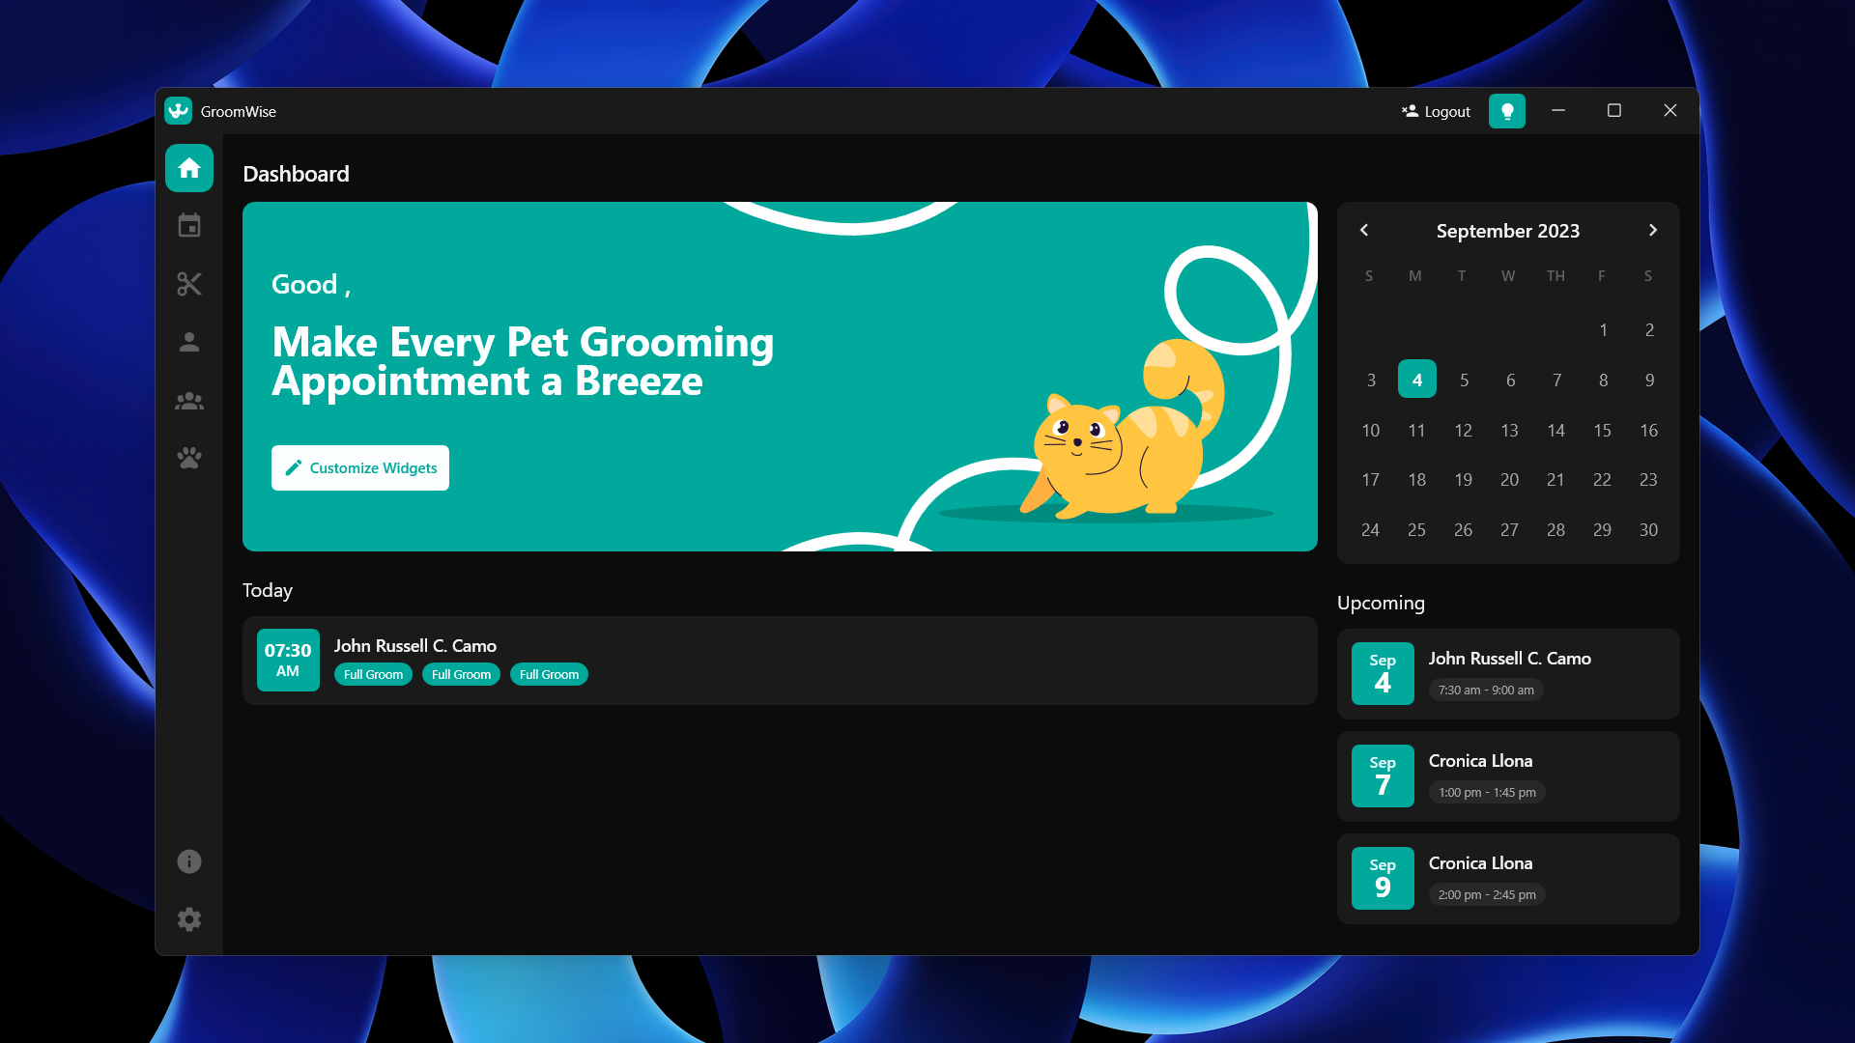The image size is (1855, 1043).
Task: Open the Home dashboard sidebar icon
Action: 189,168
